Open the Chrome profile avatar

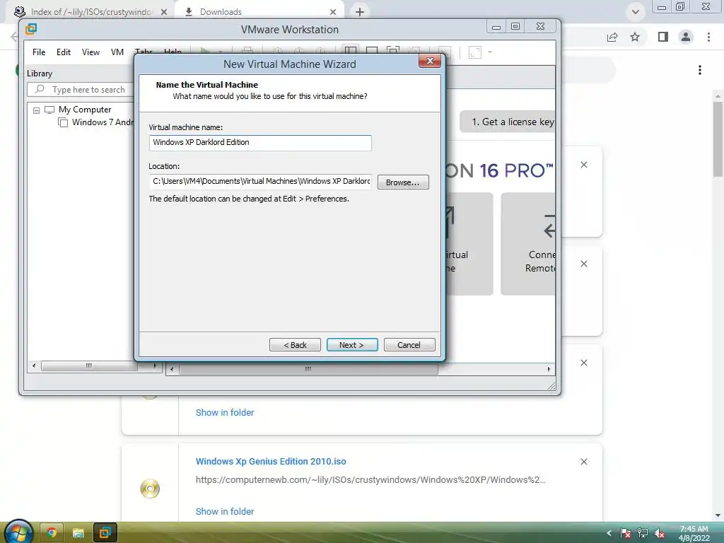click(686, 37)
